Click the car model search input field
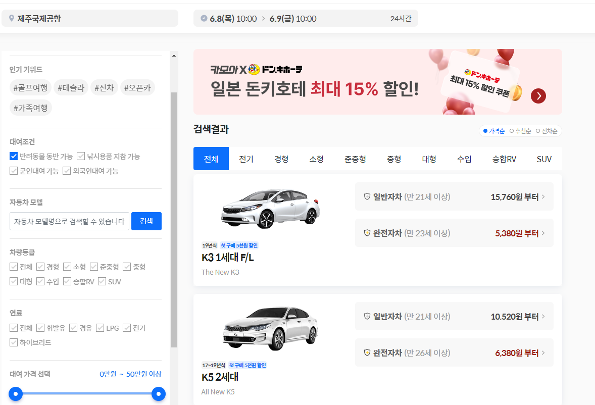 (69, 221)
